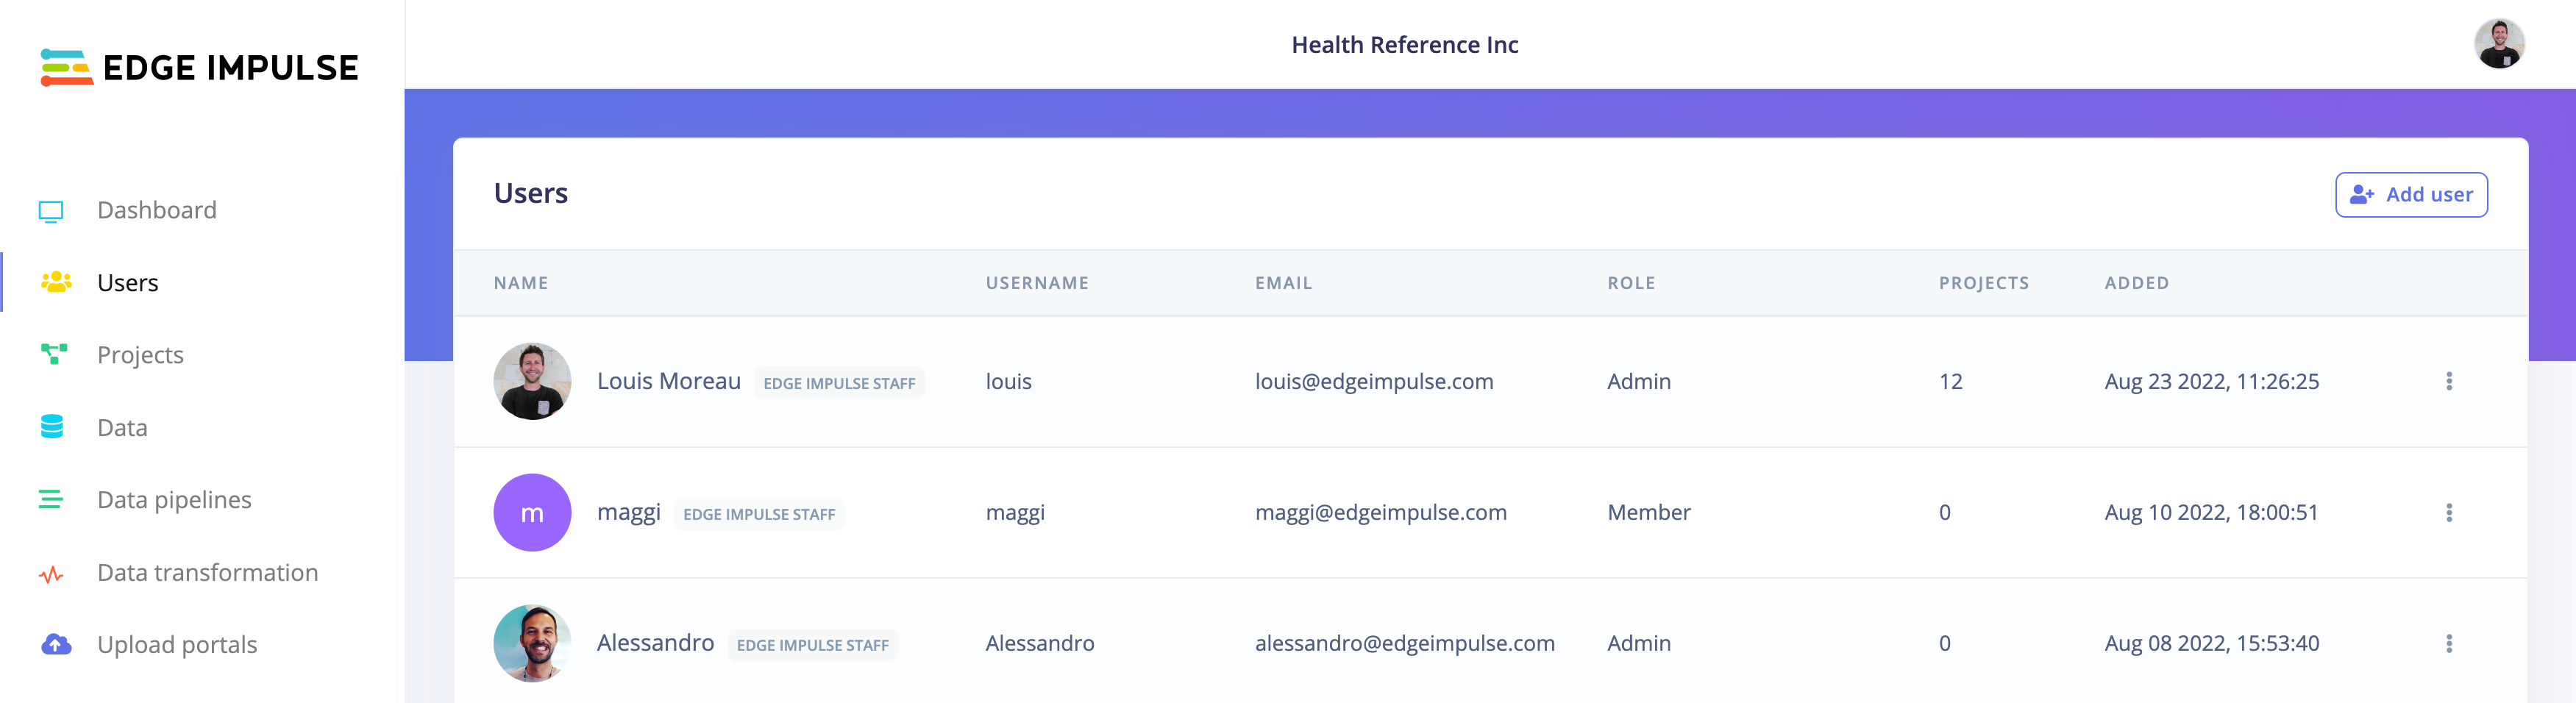The image size is (2576, 703).
Task: Open the profile avatar in top right
Action: pos(2499,44)
